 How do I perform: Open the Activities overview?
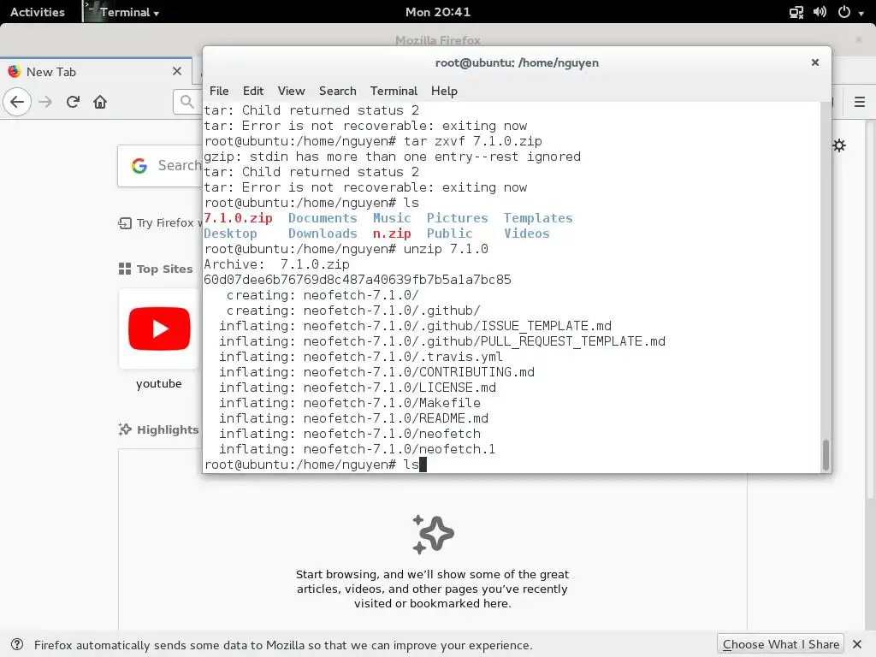pos(38,12)
